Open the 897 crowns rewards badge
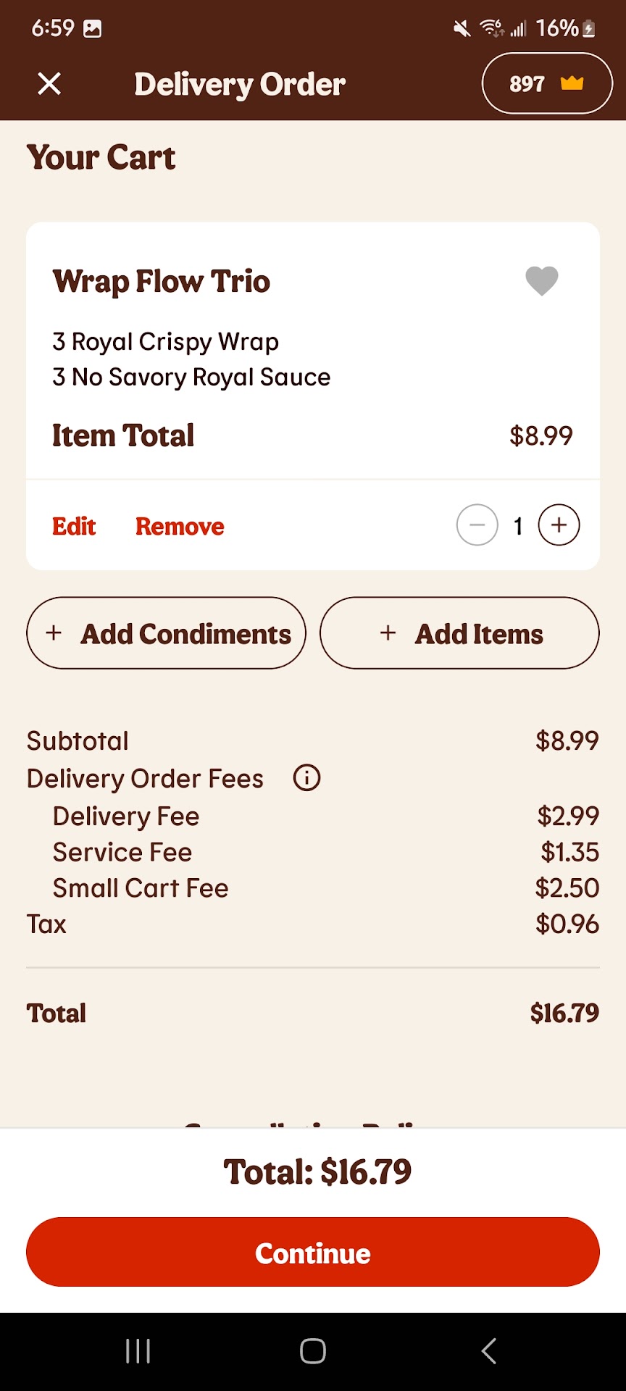This screenshot has height=1391, width=626. [x=546, y=84]
